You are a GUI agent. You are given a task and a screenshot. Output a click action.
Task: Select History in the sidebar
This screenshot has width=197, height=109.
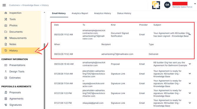(21, 51)
